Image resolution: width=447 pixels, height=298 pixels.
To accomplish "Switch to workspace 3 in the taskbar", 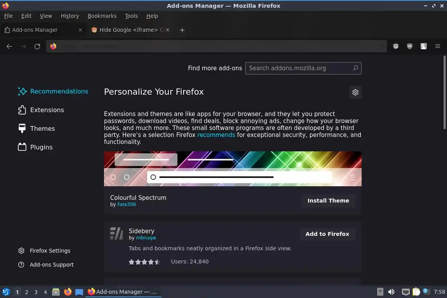I will point(36,292).
